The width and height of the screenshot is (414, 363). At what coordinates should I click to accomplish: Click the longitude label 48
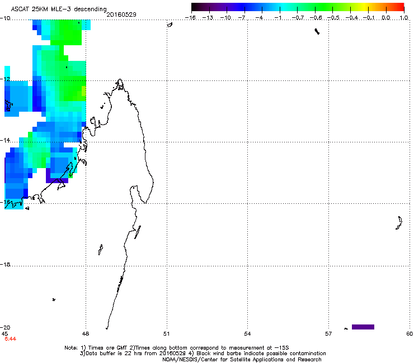[x=86, y=334]
